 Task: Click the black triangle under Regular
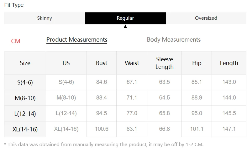125,26
